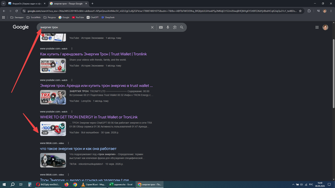Open the Google account avatar on the results page
This screenshot has width=335, height=188.
click(x=325, y=27)
